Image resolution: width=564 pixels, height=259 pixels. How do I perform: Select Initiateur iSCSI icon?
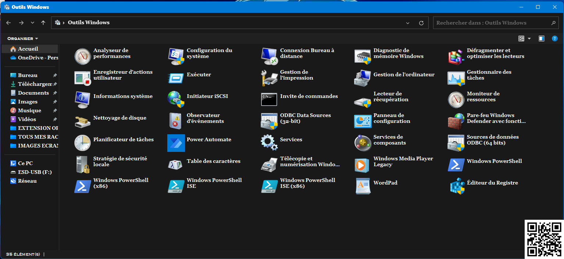click(176, 99)
